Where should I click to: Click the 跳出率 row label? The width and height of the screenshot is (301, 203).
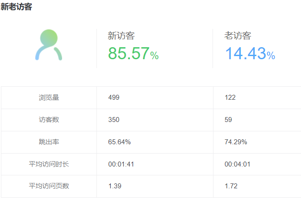pos(49,142)
